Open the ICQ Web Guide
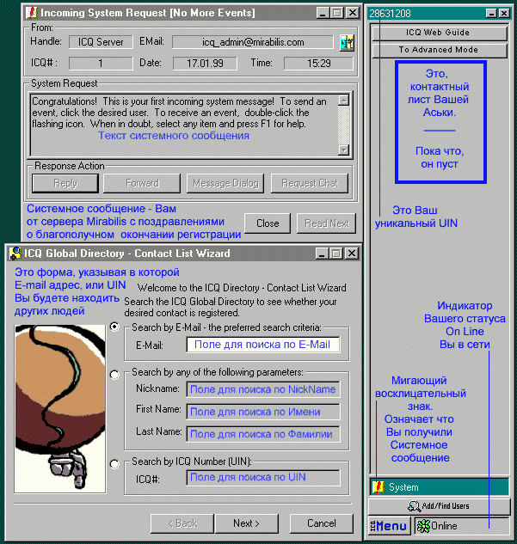Viewport: 517px width, 544px height. point(440,33)
